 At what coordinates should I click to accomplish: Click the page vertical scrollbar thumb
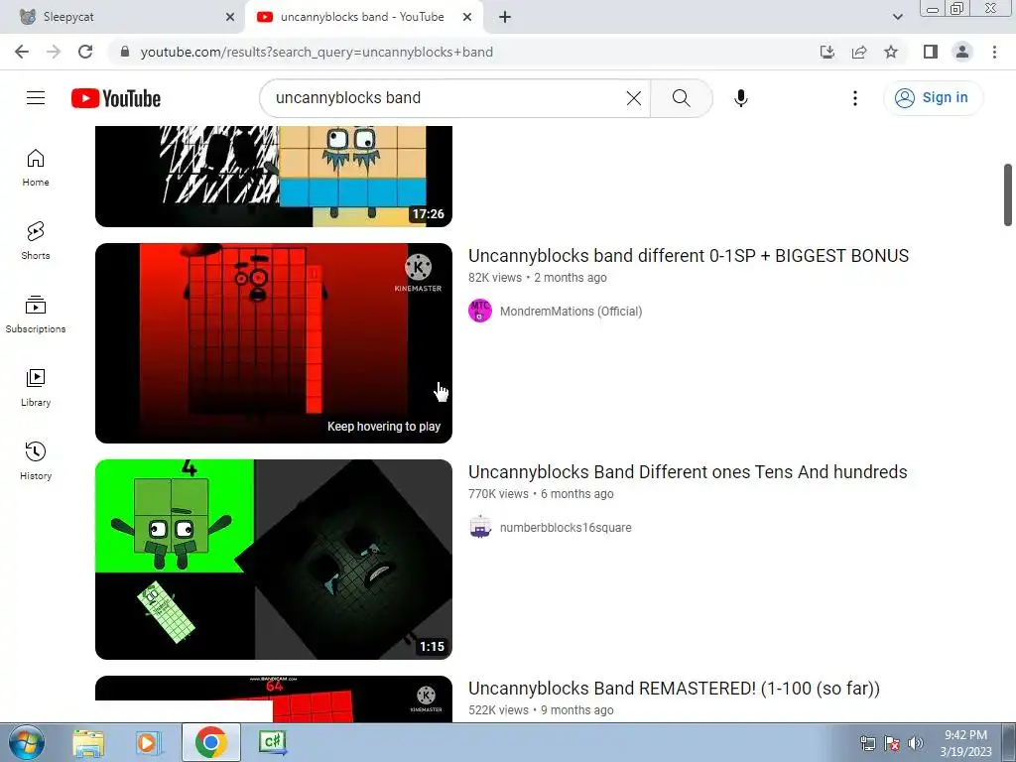(x=1008, y=195)
